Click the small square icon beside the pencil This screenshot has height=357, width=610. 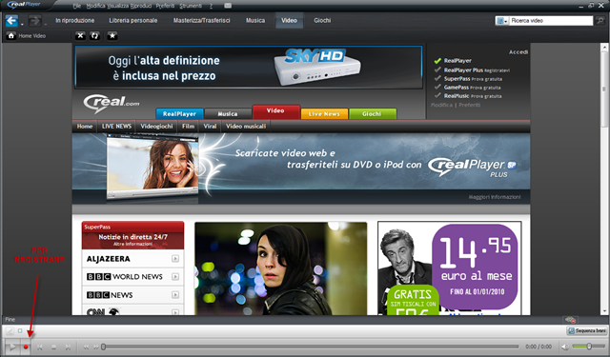(x=20, y=331)
